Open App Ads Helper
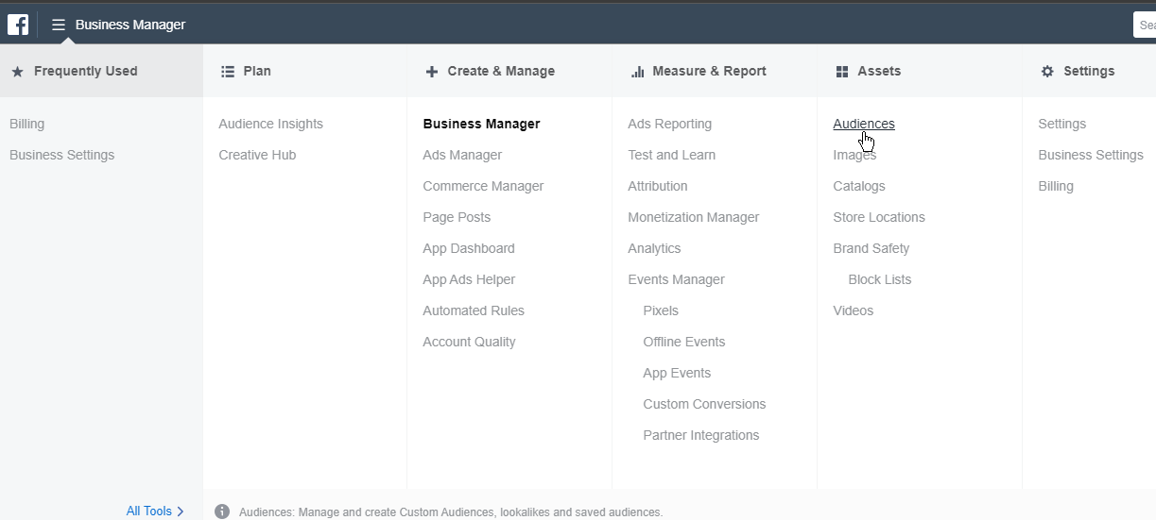Viewport: 1156px width, 520px height. pos(469,279)
